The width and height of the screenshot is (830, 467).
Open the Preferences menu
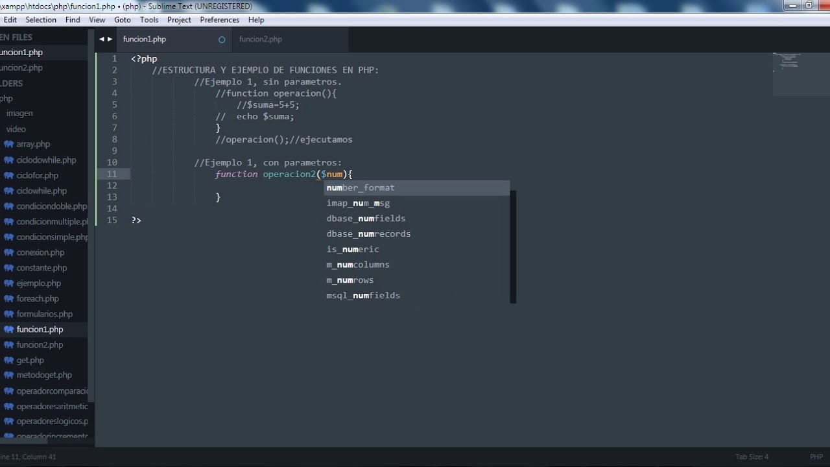[x=220, y=19]
